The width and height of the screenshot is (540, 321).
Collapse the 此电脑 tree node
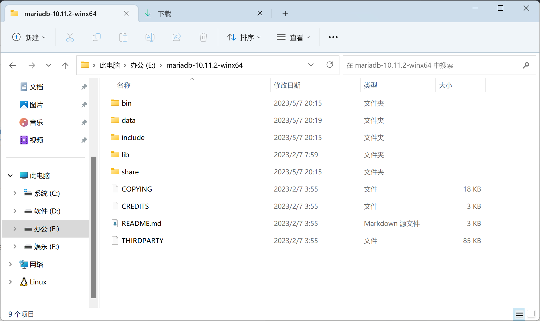click(10, 175)
